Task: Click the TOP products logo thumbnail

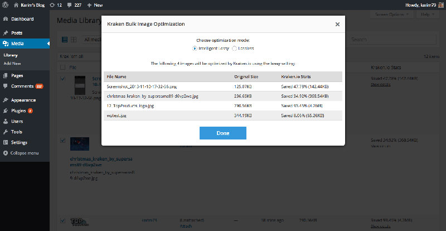Action: [x=80, y=223]
